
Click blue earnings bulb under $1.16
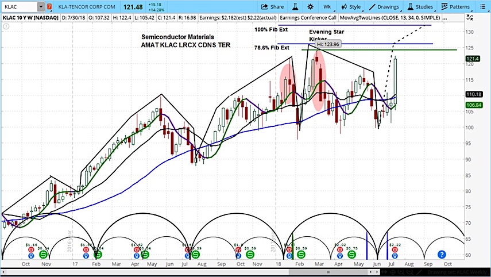31,256
